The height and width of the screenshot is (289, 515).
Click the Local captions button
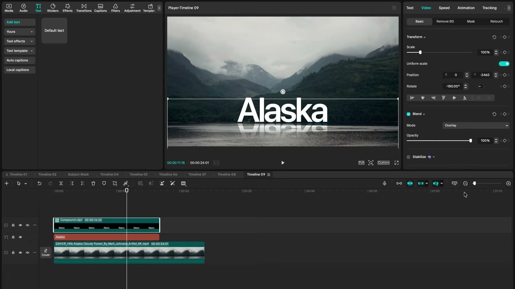tap(20, 70)
